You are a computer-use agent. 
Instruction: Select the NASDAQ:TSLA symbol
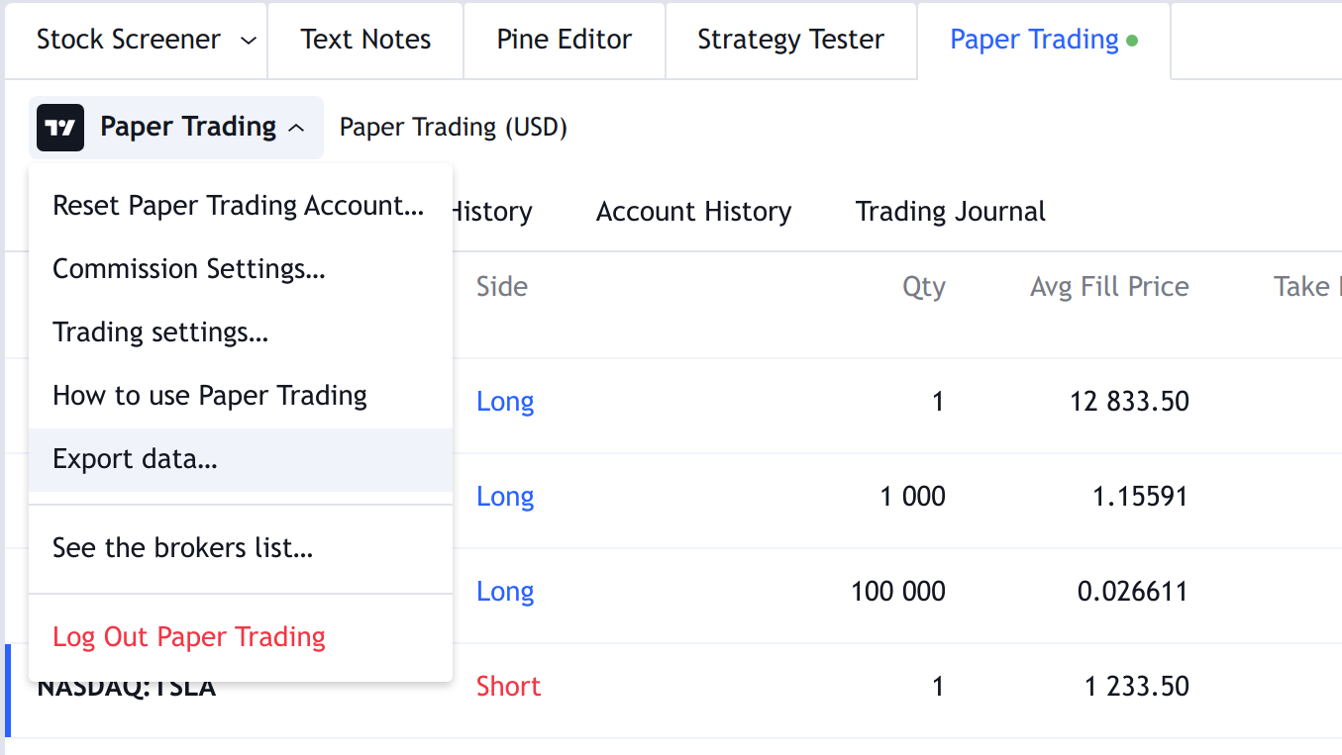pos(126,689)
